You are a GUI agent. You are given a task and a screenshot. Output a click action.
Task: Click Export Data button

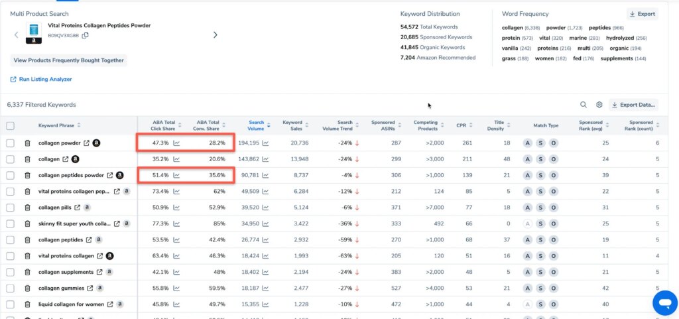(633, 105)
